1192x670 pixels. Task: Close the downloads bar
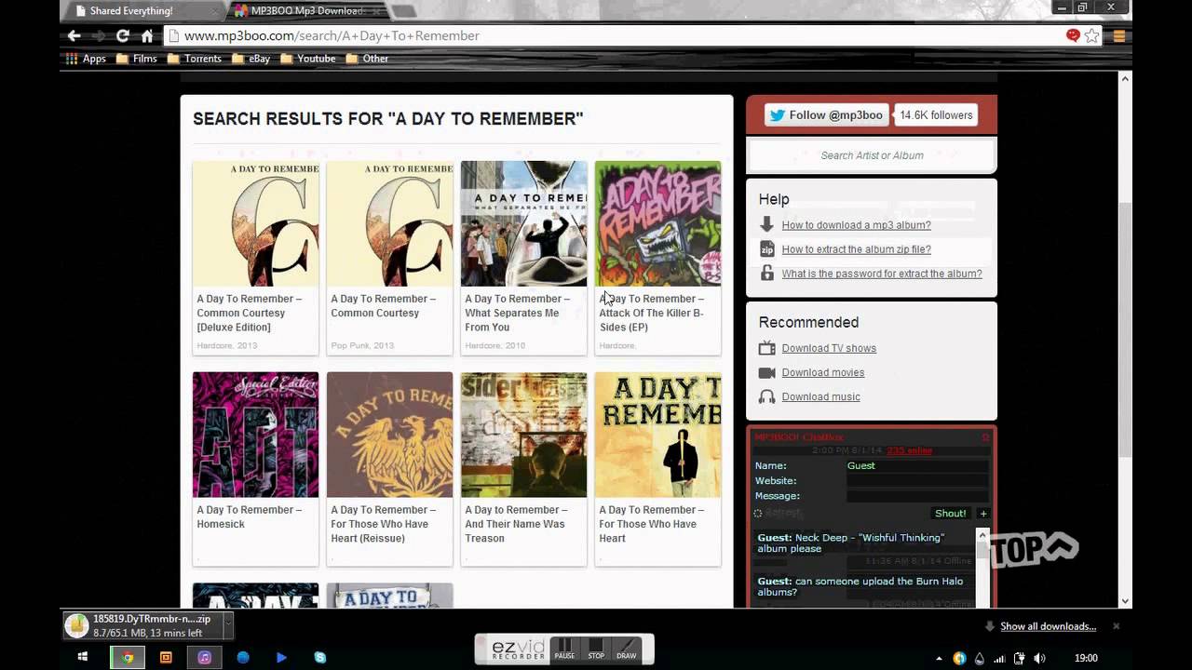coord(1116,626)
